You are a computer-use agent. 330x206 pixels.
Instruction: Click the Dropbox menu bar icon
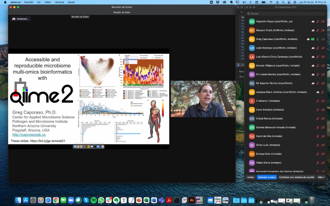click(x=218, y=2)
